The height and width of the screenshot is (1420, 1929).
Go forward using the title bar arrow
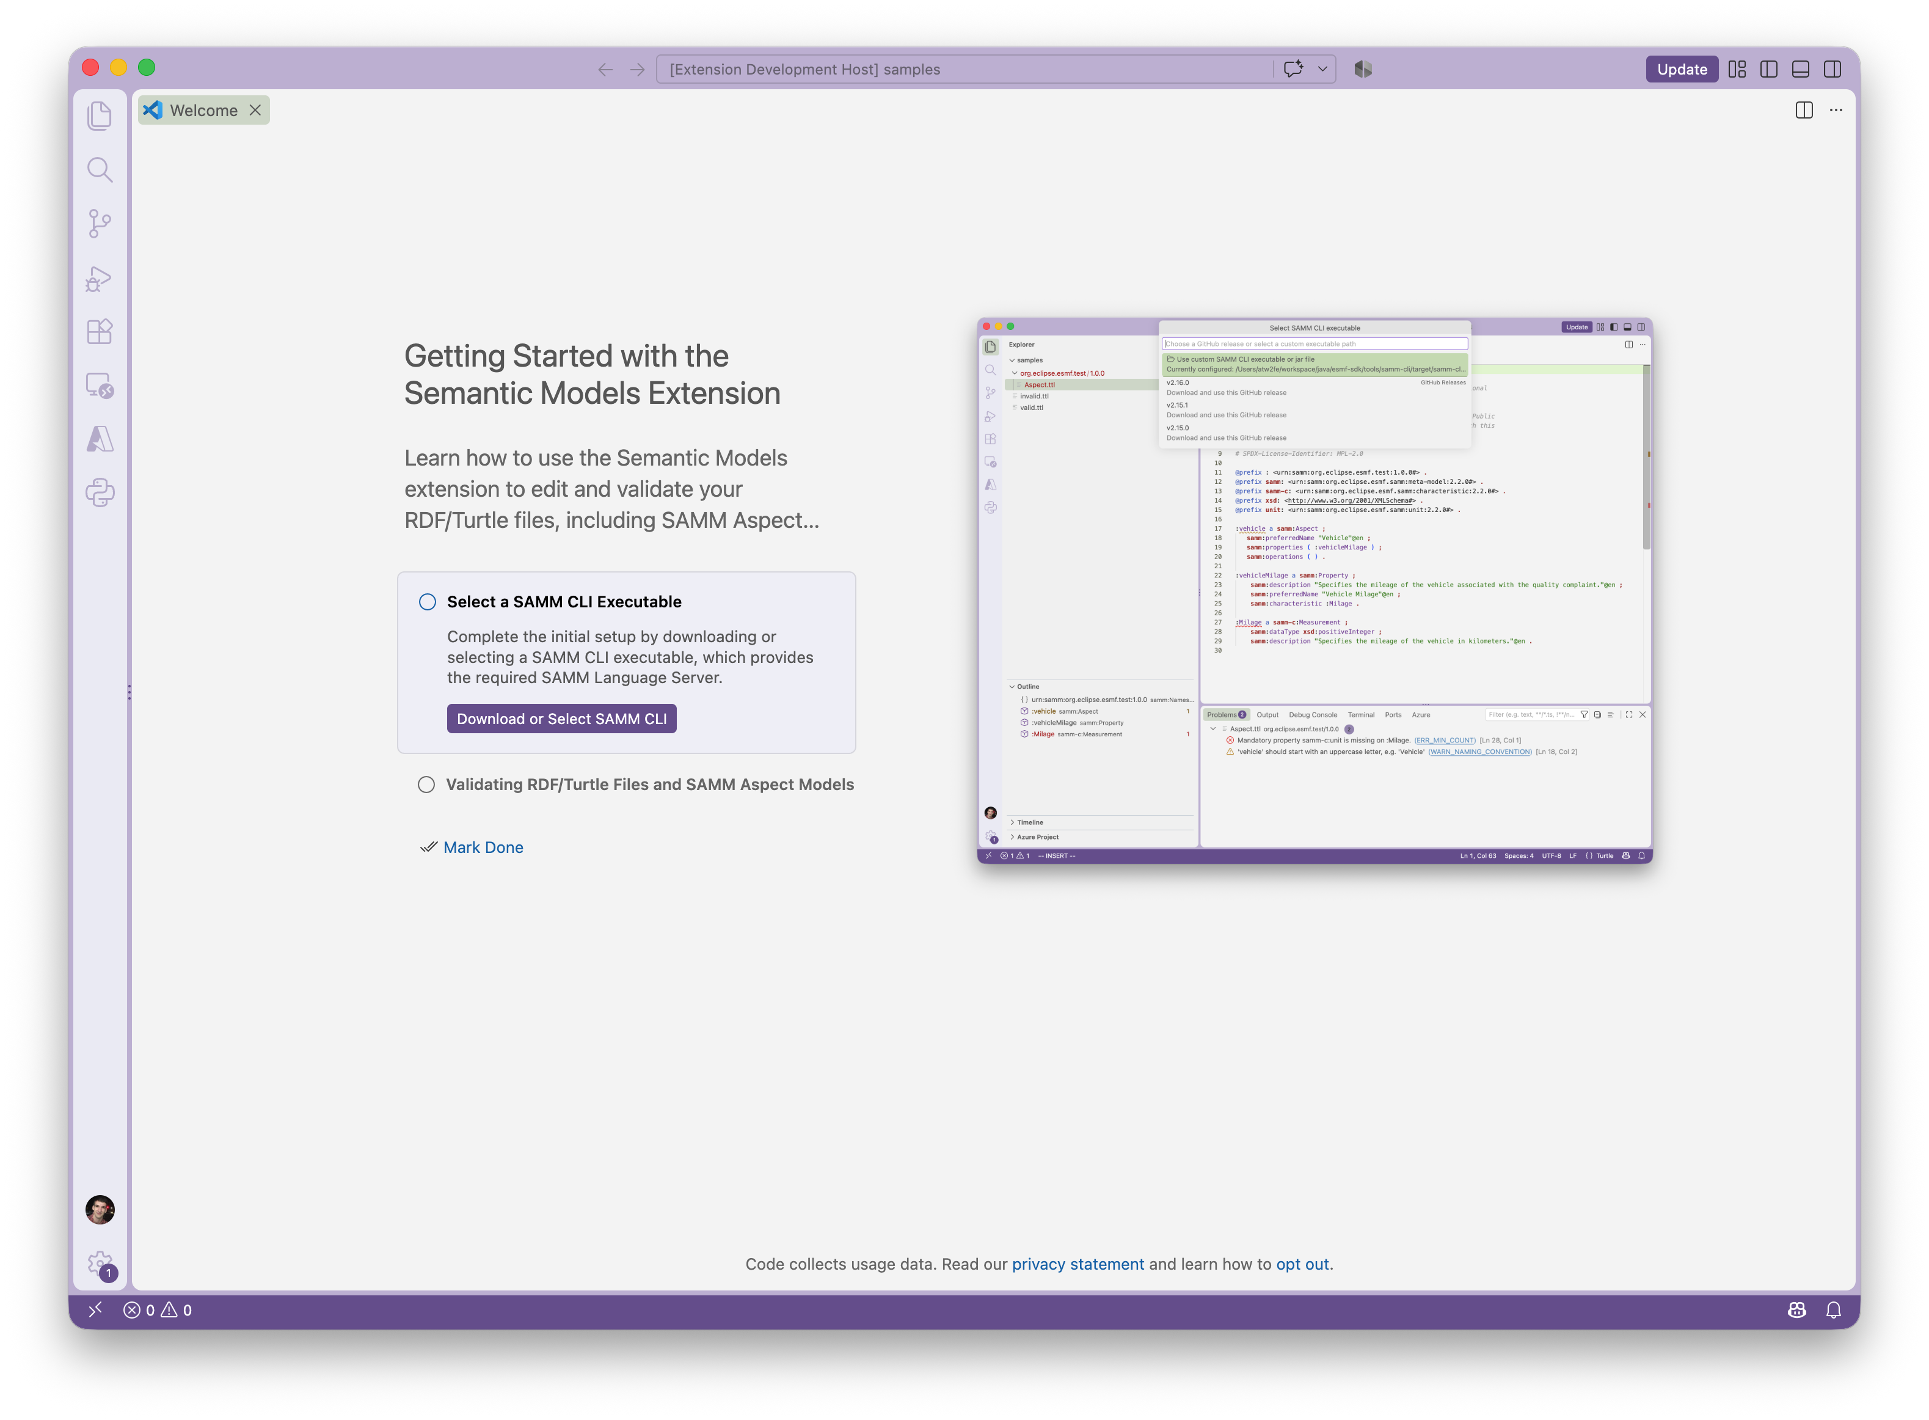(636, 70)
